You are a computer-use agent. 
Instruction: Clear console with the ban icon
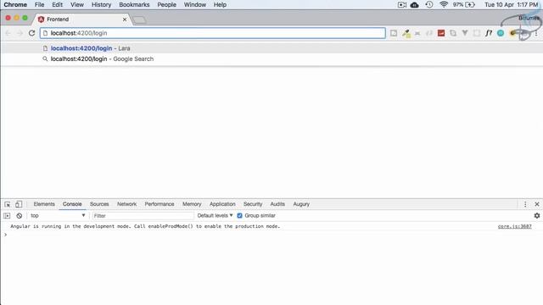pos(19,215)
